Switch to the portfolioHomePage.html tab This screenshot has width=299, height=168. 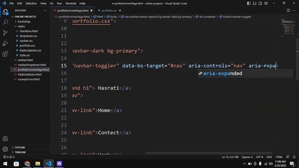(73, 10)
